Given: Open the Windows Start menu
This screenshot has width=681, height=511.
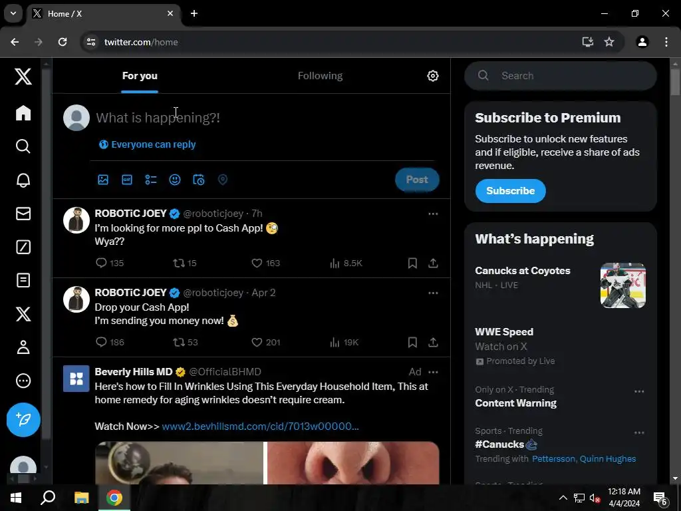Looking at the screenshot, I should click(x=16, y=498).
